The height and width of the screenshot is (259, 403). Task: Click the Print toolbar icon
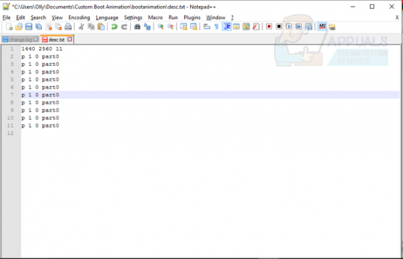tap(68, 27)
